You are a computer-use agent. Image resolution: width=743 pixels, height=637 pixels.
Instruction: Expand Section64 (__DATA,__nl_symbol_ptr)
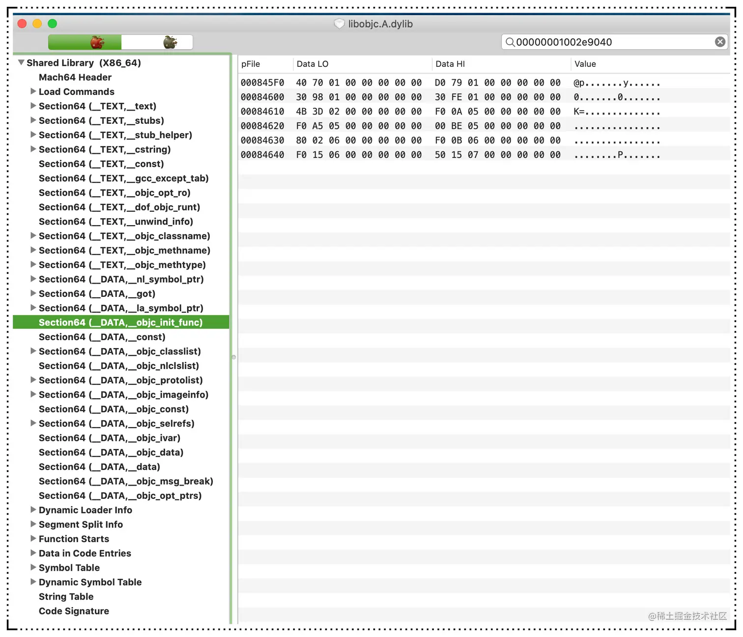click(33, 279)
